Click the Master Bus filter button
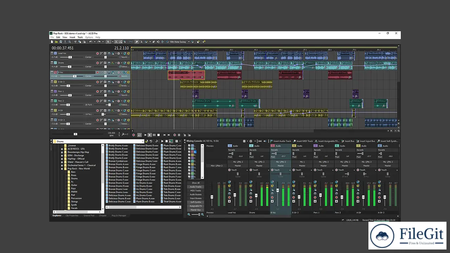The image size is (450, 253). click(195, 210)
